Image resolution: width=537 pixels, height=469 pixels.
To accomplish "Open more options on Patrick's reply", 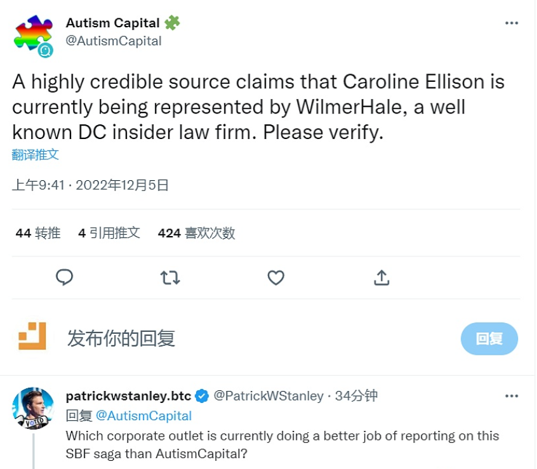I will [x=512, y=396].
